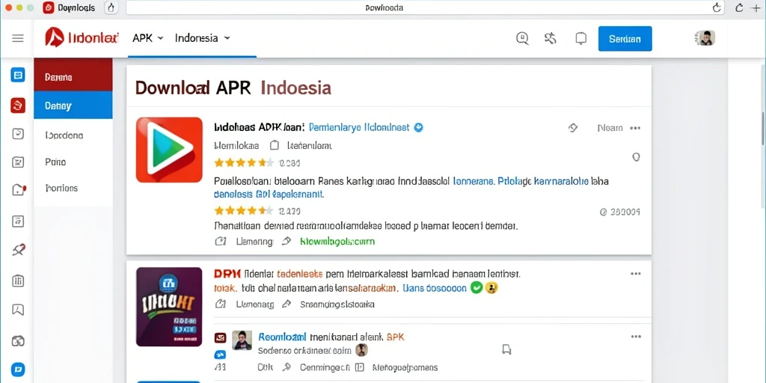This screenshot has width=766, height=383.
Task: Open the notifications icon in header
Action: pos(580,39)
